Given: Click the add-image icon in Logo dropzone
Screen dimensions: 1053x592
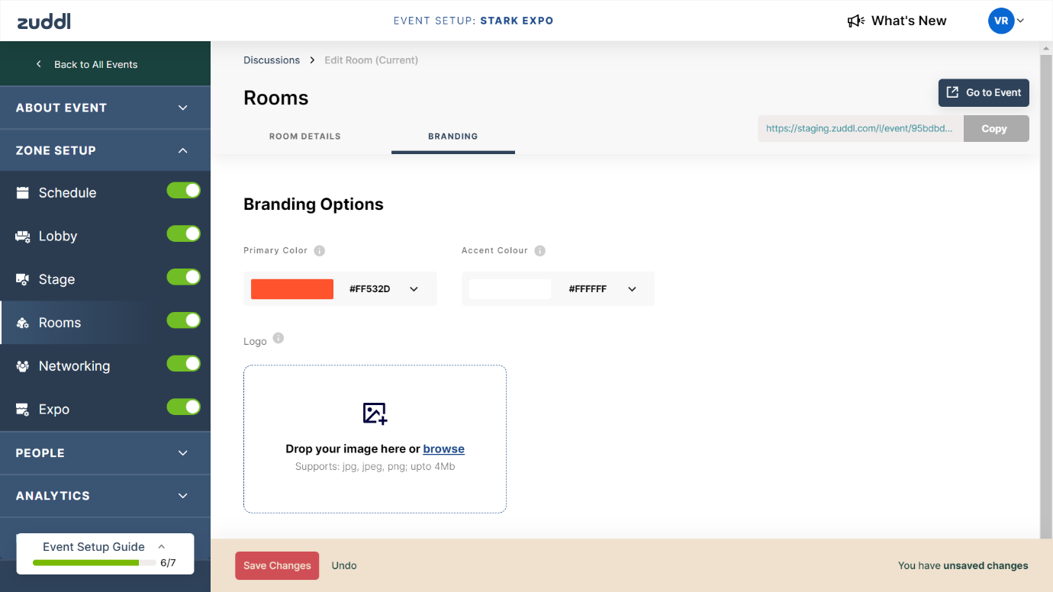Looking at the screenshot, I should click(x=375, y=413).
